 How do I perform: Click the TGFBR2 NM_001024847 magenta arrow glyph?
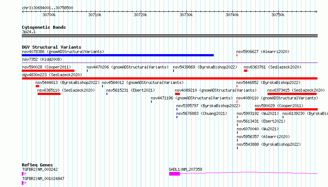click(x=24, y=183)
